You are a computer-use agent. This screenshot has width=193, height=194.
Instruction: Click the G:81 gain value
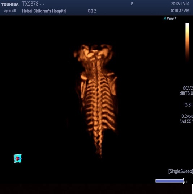pos(189,105)
